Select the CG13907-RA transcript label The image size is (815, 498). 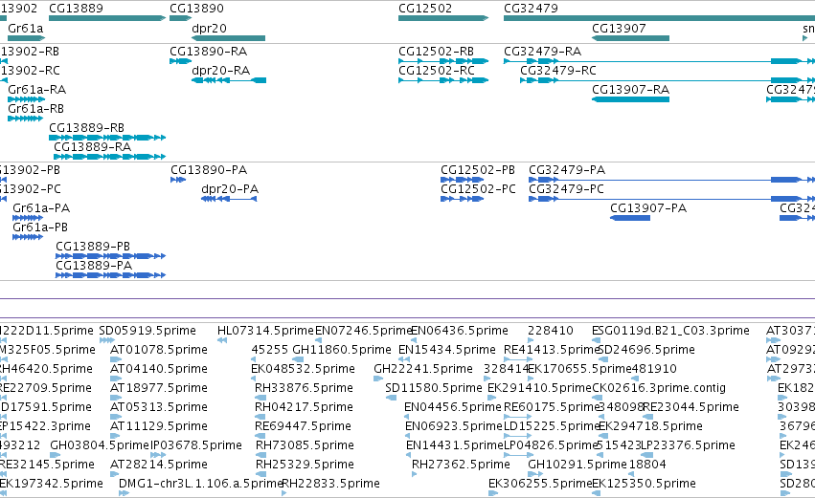630,89
